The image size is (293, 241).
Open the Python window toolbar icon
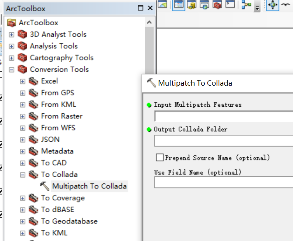(230, 4)
